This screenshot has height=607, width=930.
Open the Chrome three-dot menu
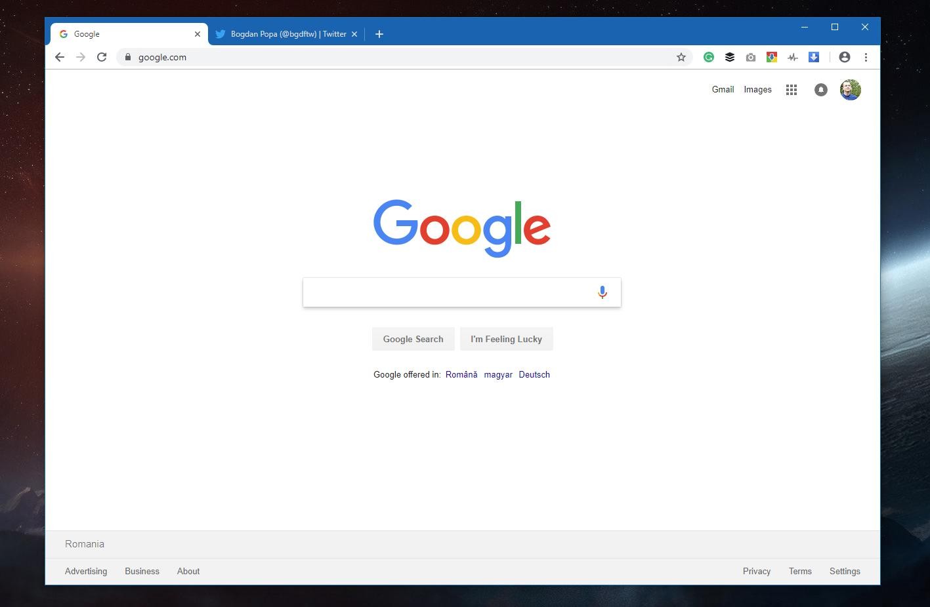pos(866,57)
